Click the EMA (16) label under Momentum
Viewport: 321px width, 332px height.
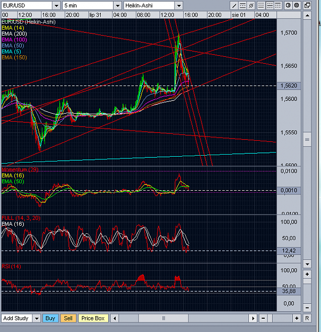click(x=13, y=175)
